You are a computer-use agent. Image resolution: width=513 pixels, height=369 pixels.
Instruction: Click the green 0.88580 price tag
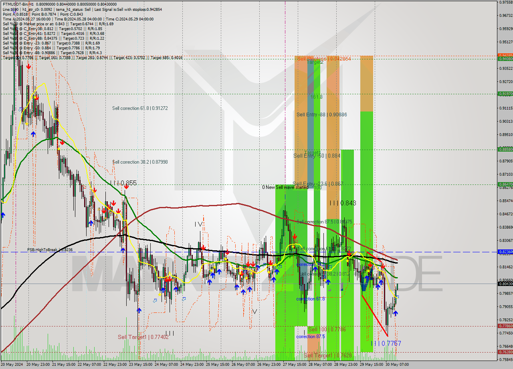[x=505, y=149]
